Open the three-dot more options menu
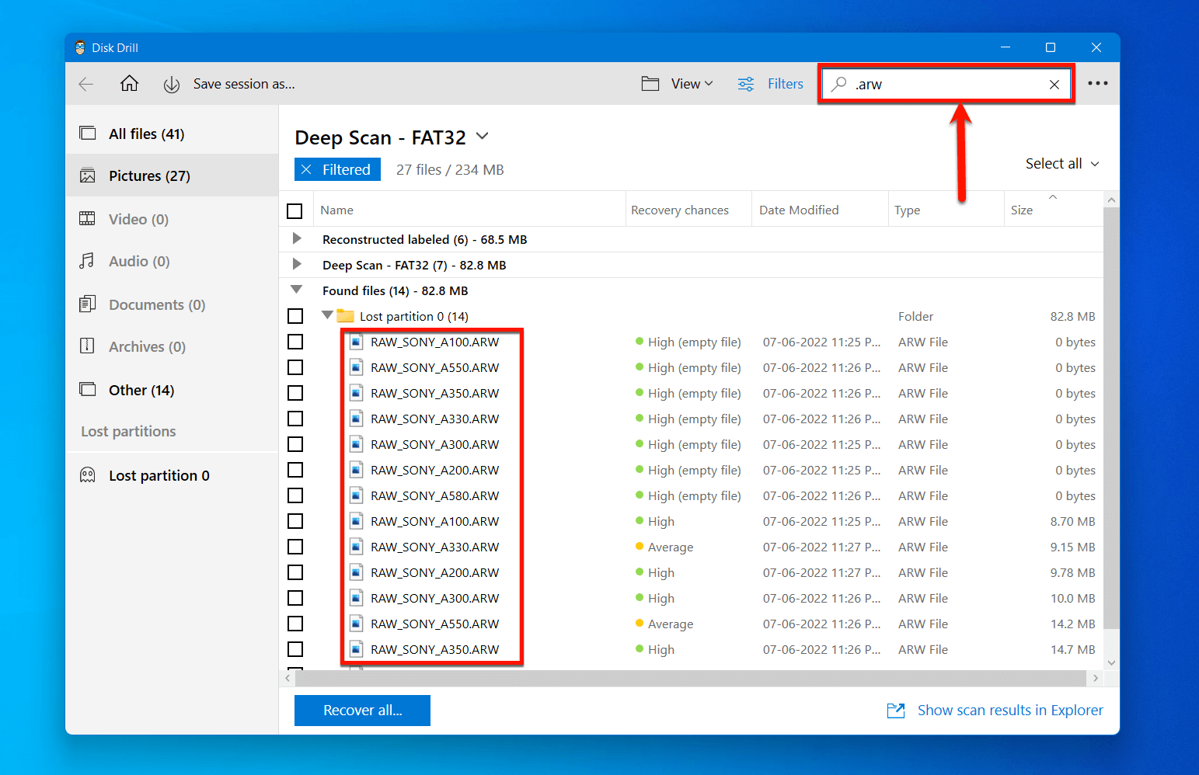The width and height of the screenshot is (1199, 775). click(1098, 83)
